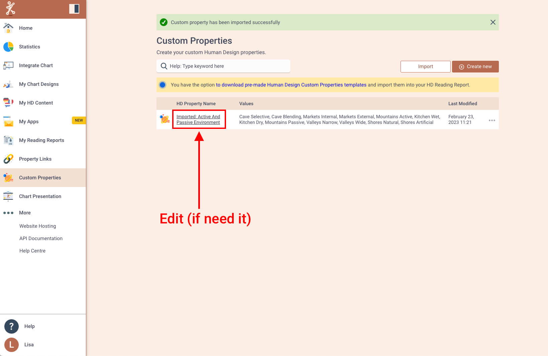Click the Create new button

(475, 66)
